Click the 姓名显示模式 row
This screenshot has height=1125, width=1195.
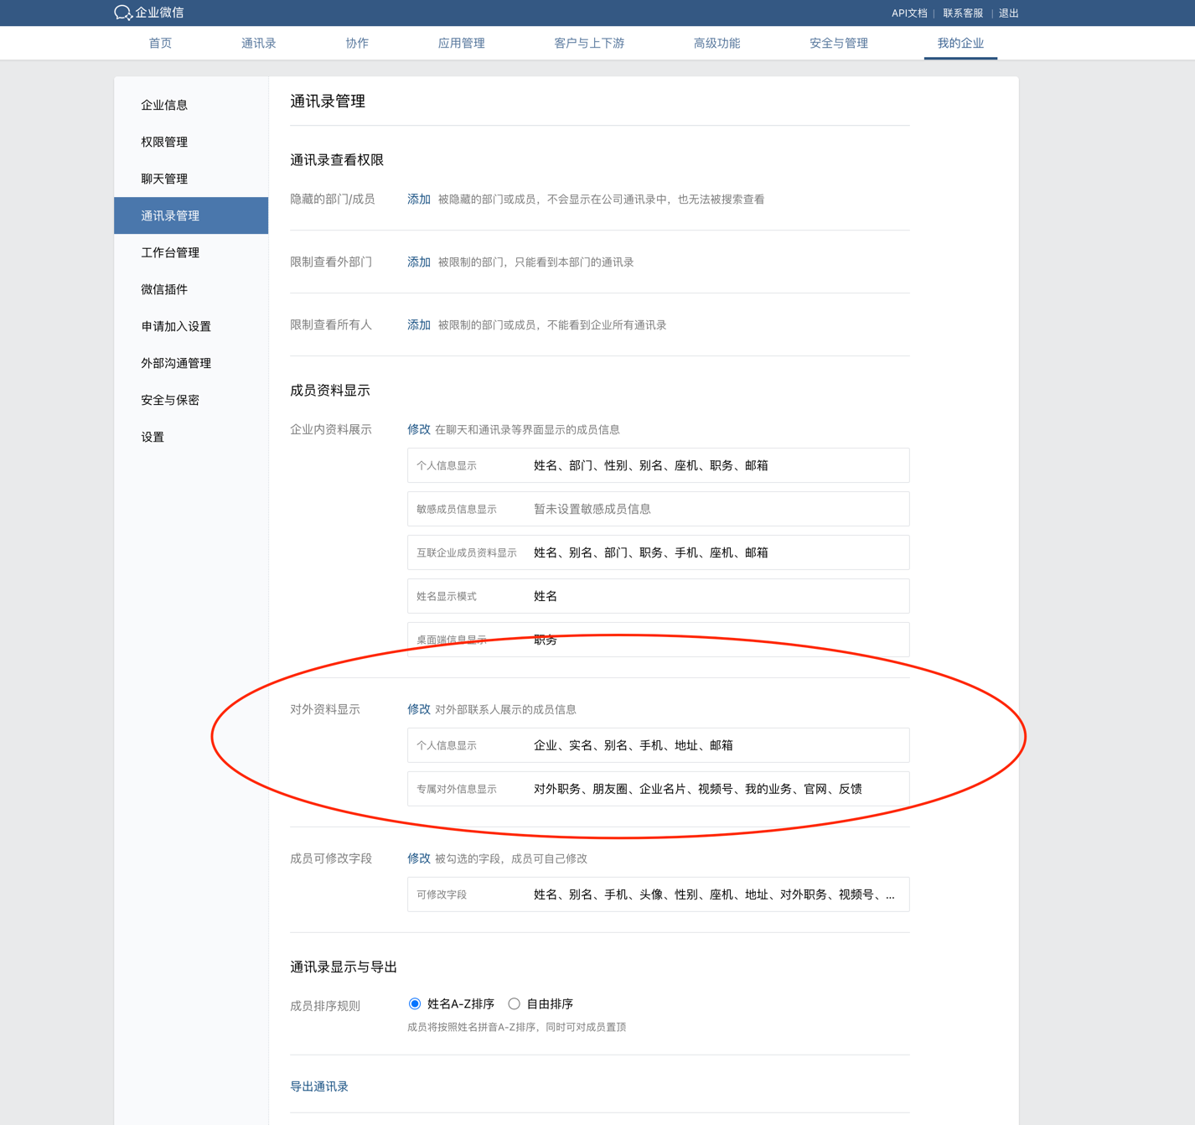[x=658, y=596]
